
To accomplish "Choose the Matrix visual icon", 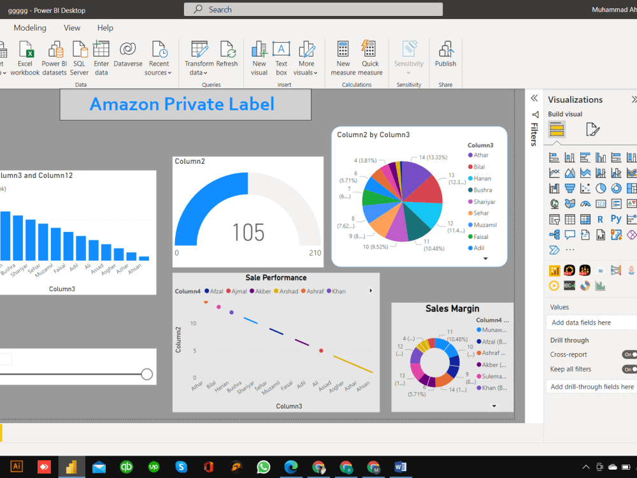I will pos(585,219).
